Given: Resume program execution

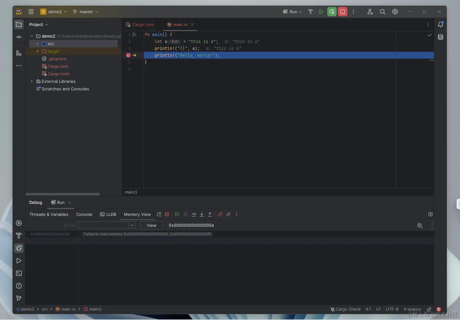Looking at the screenshot, I should pos(177,214).
